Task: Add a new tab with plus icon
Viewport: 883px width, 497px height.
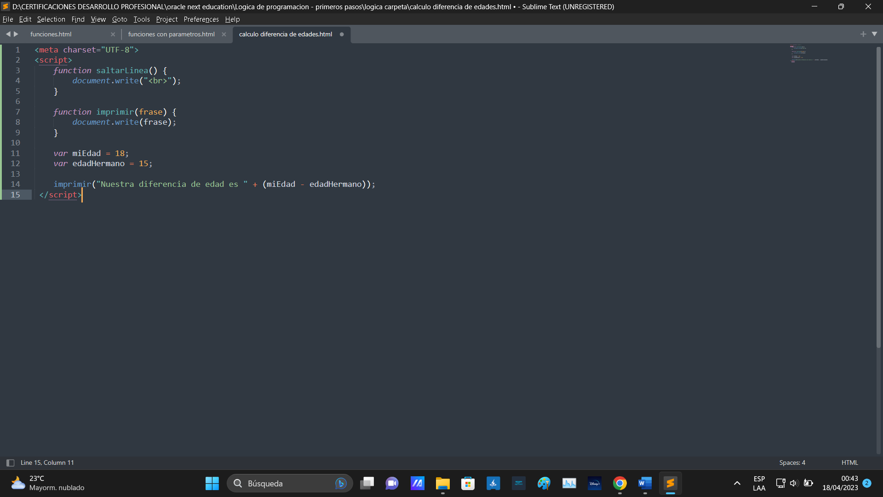Action: coord(863,34)
